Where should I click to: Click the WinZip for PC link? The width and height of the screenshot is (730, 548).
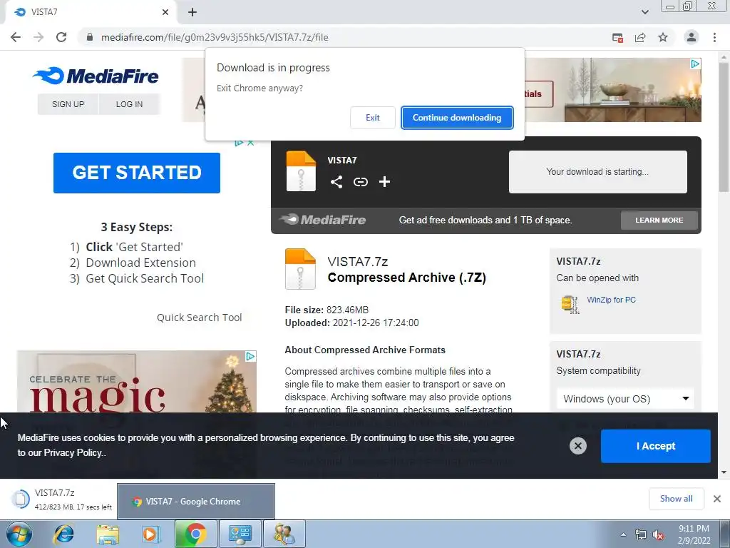(611, 300)
